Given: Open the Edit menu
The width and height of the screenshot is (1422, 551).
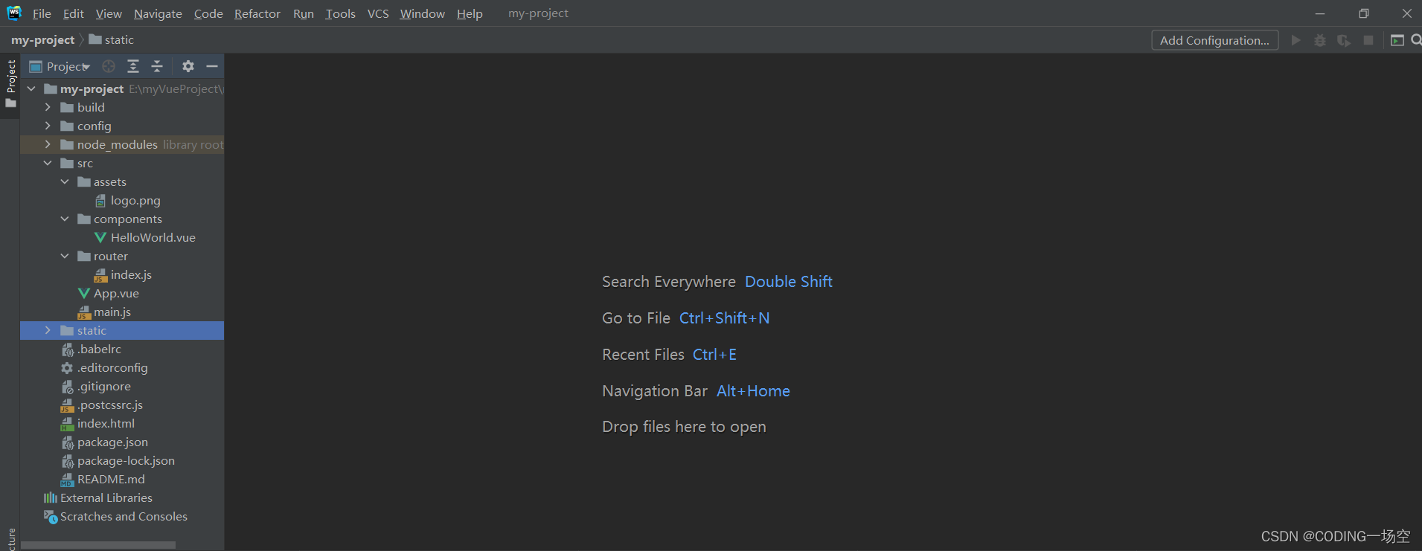Looking at the screenshot, I should point(73,13).
